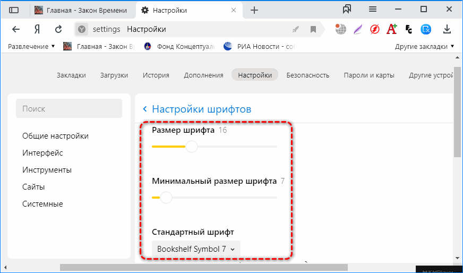Open the browser hamburger menu
The width and height of the screenshot is (463, 273).
pyautogui.click(x=373, y=10)
